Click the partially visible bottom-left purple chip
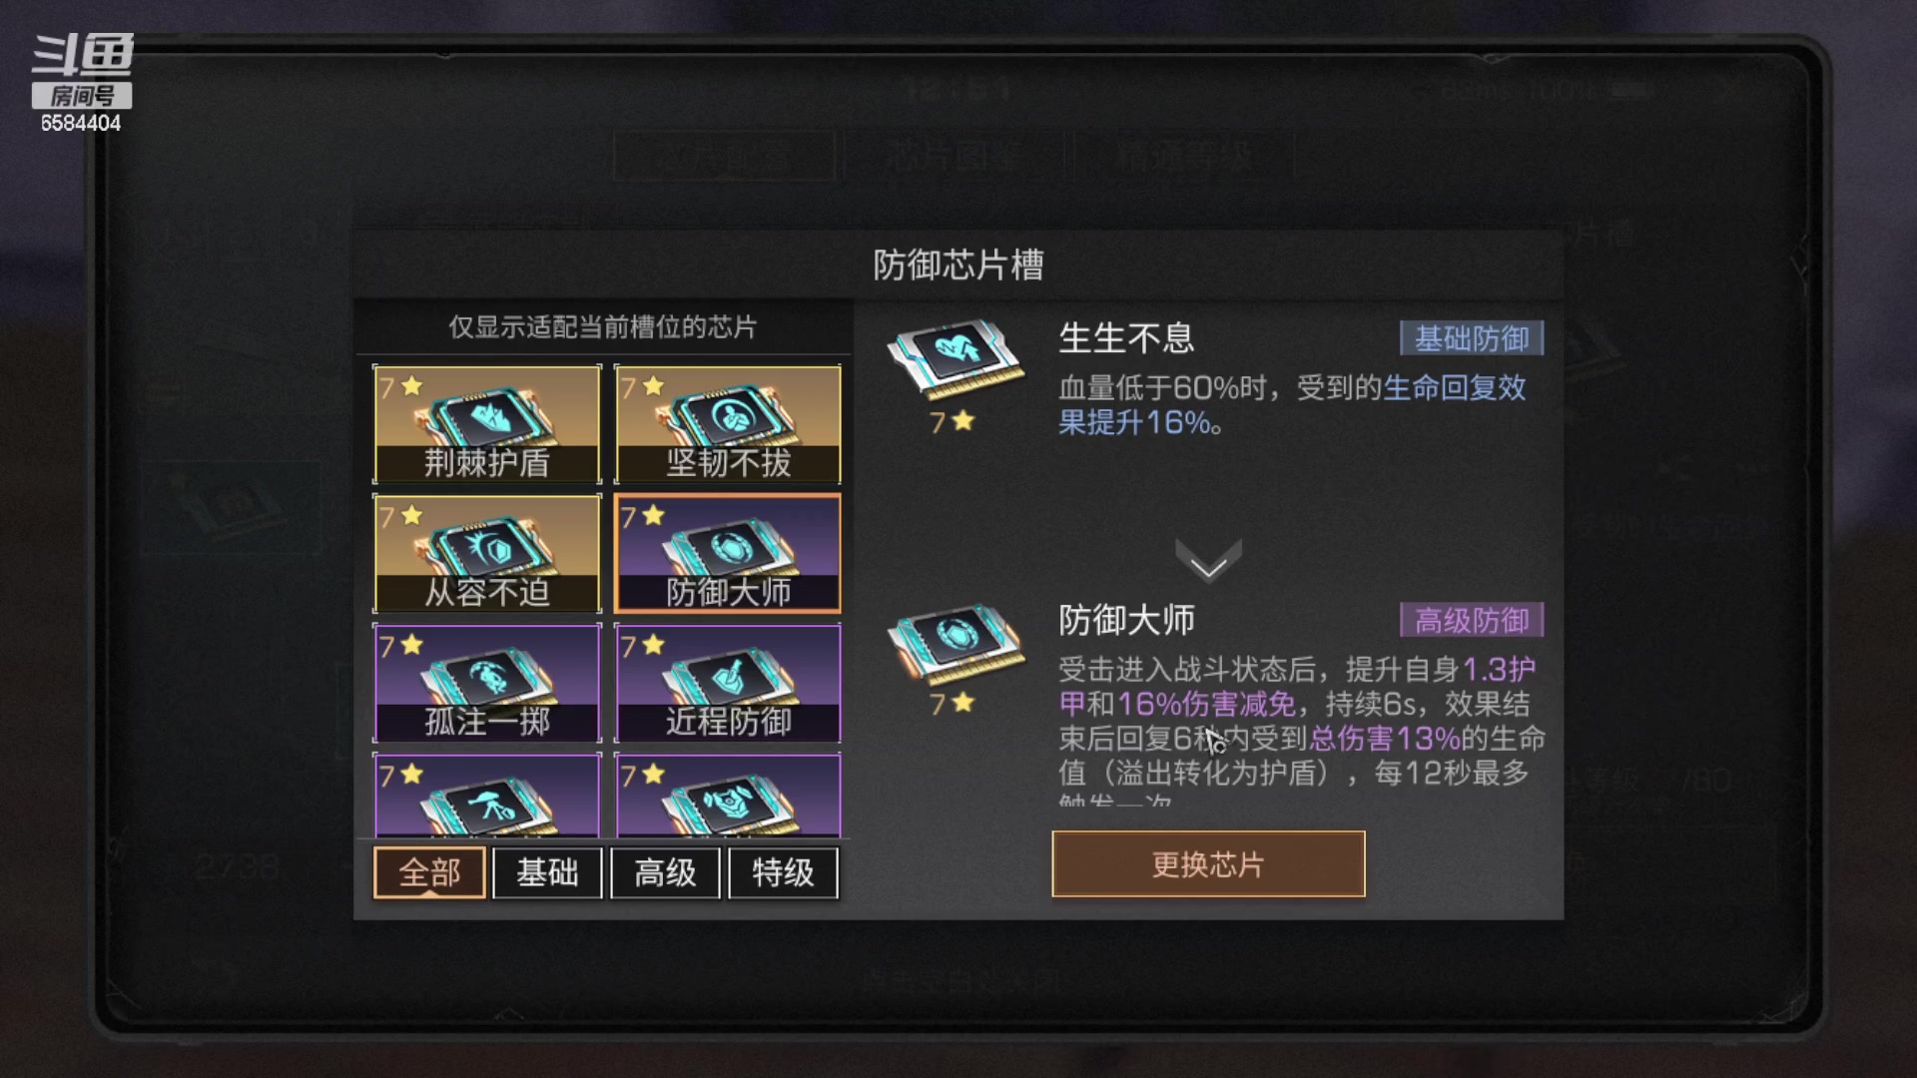1917x1078 pixels. point(487,796)
